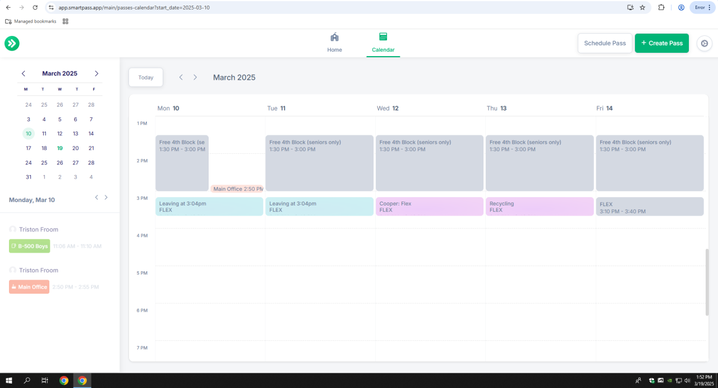Open the Windows Start menu
The image size is (718, 388).
pyautogui.click(x=9, y=380)
